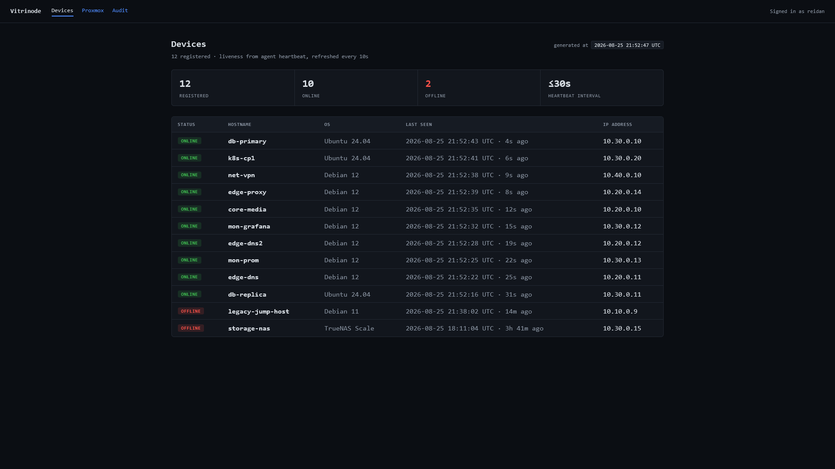835x469 pixels.
Task: Select hostname net-vpn
Action: point(241,175)
